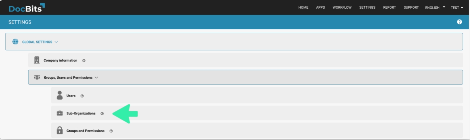The width and height of the screenshot is (470, 140).
Task: Open the Sub-Organizations settings link
Action: coord(81,113)
